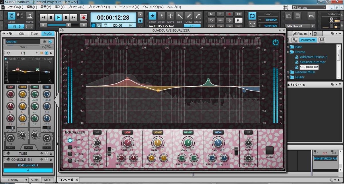Click the transport Fast Forward button
This screenshot has height=184, width=344.
click(x=73, y=18)
